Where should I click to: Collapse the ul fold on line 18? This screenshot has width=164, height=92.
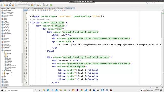pyautogui.click(x=28, y=66)
